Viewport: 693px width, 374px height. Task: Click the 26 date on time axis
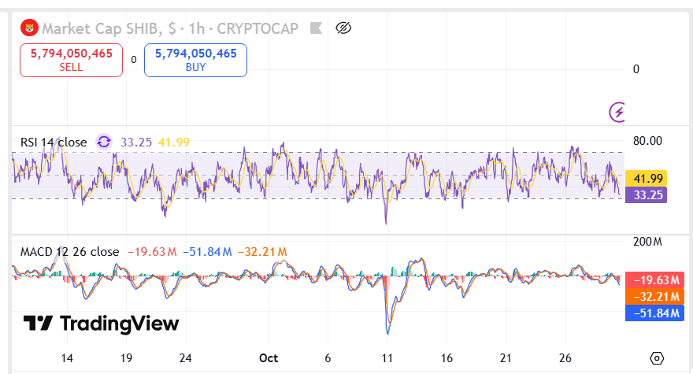click(565, 358)
